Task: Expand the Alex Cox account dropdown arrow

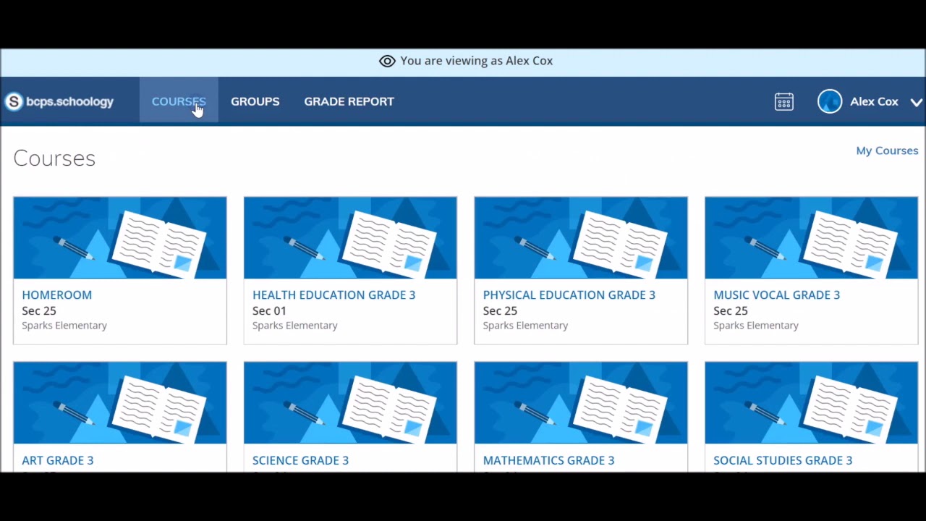Action: click(x=916, y=102)
